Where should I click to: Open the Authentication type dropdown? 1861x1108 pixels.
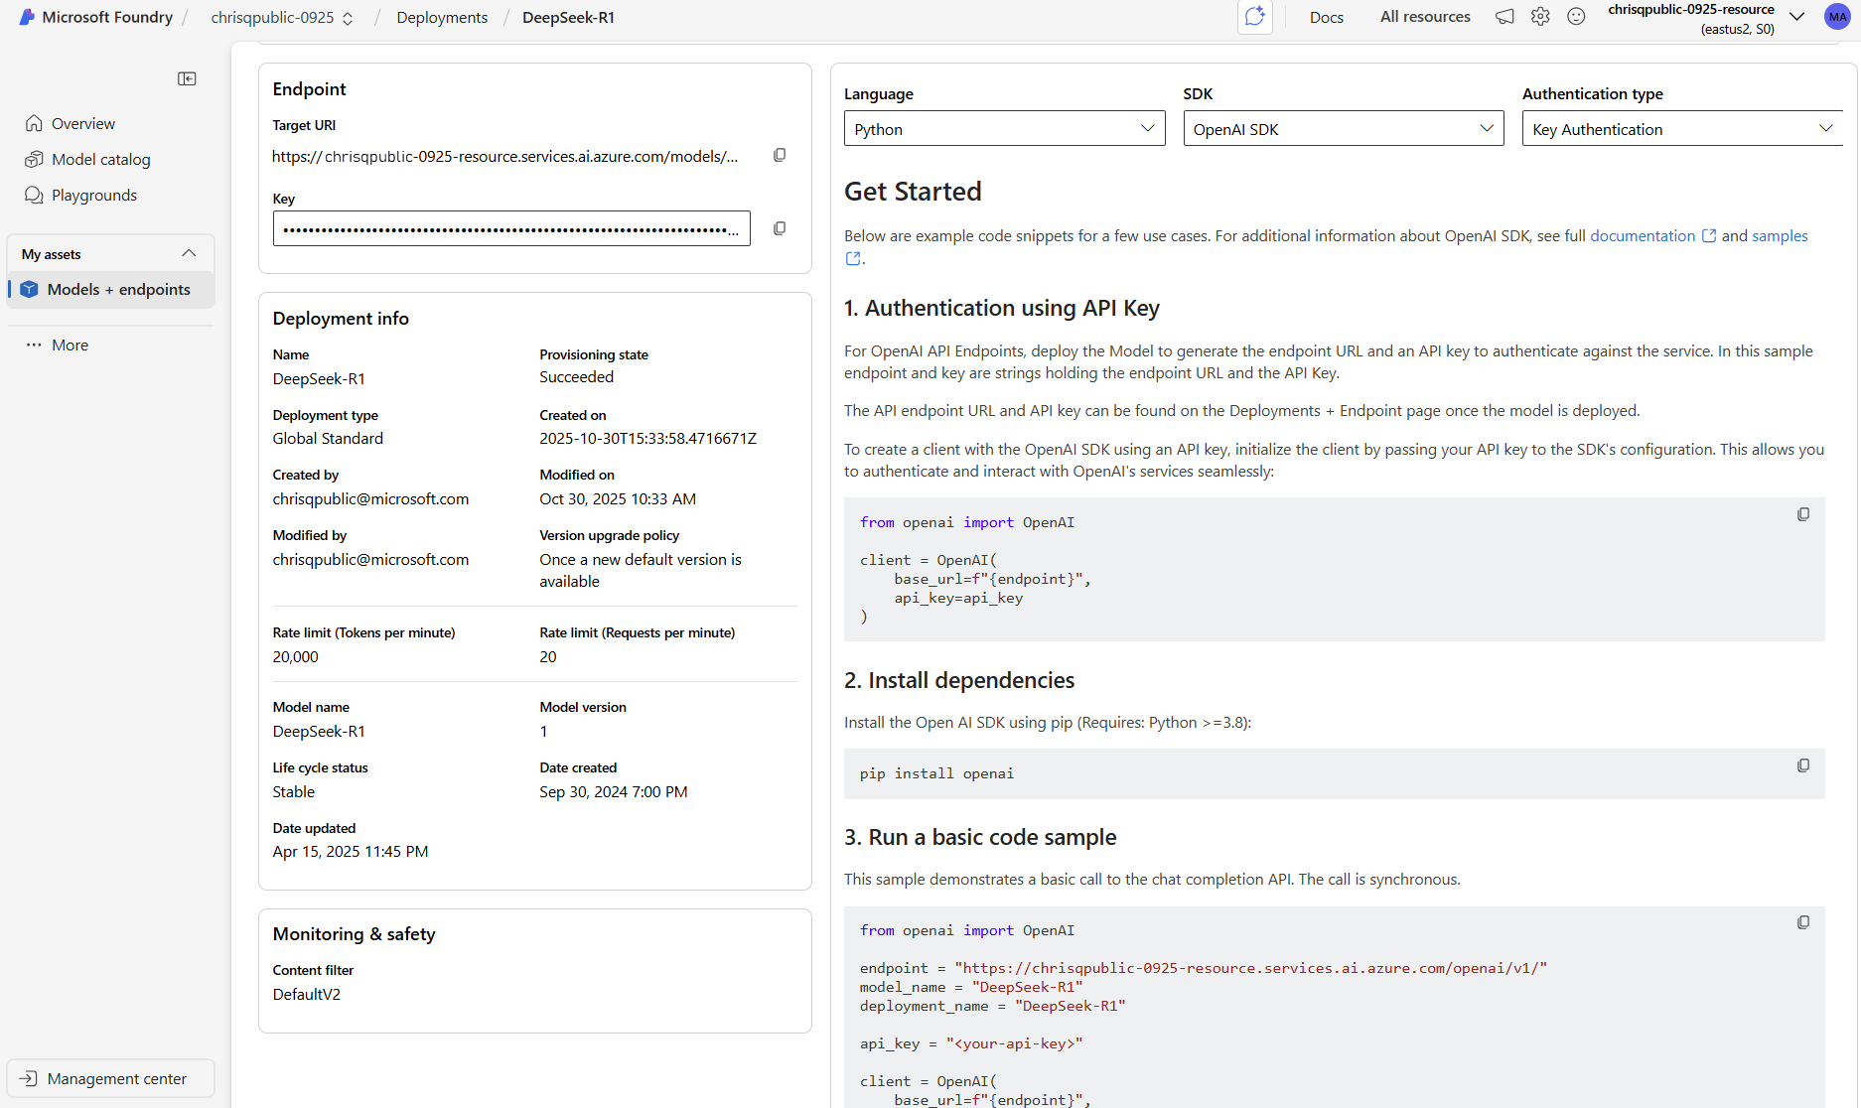[x=1682, y=129]
